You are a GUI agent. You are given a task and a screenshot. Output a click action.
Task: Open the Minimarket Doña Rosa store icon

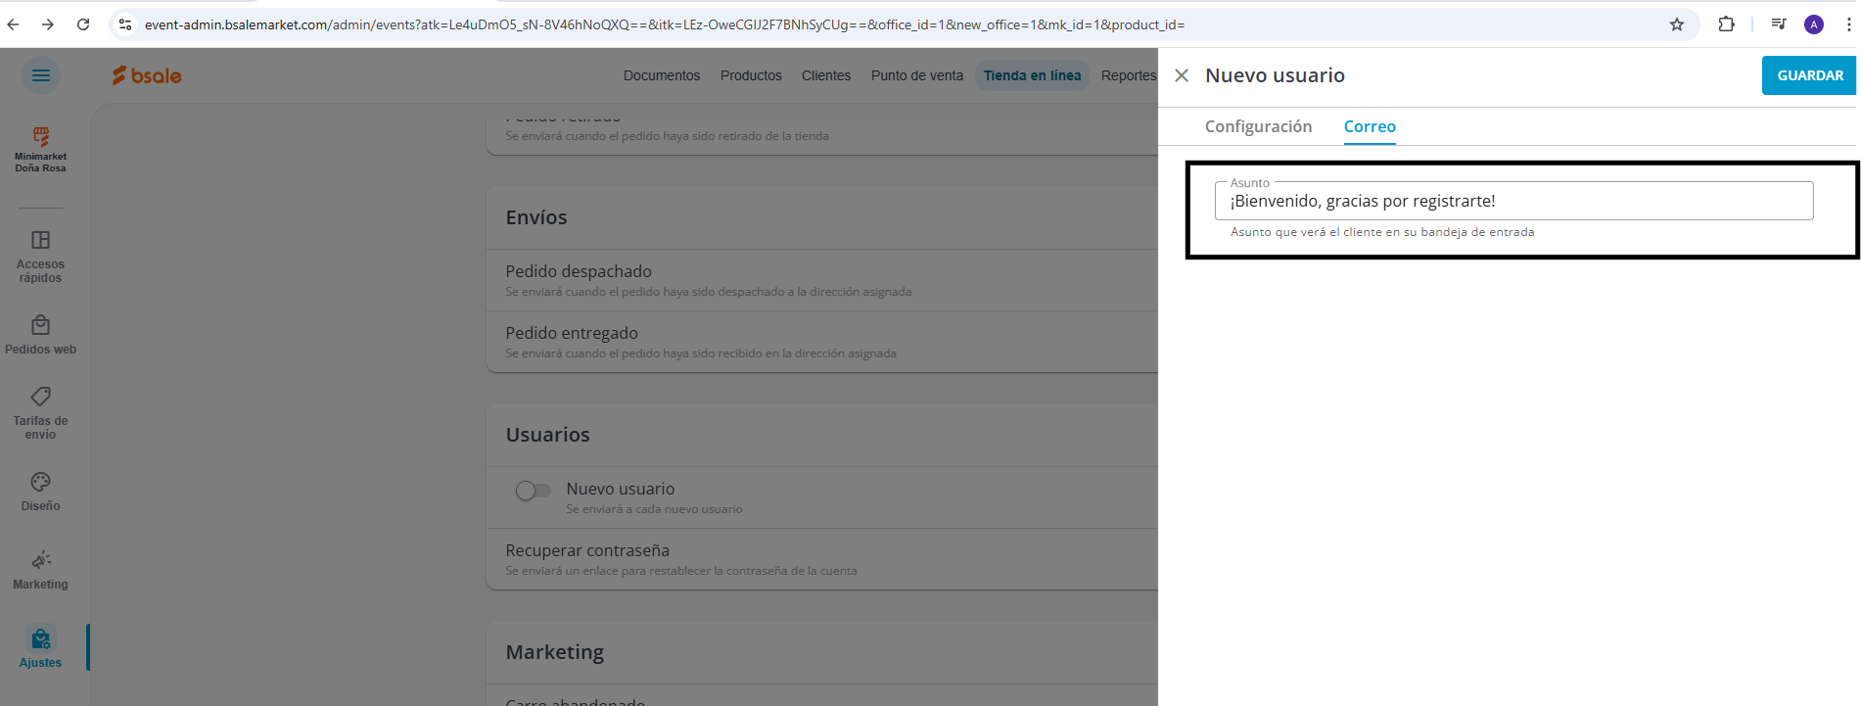41,149
